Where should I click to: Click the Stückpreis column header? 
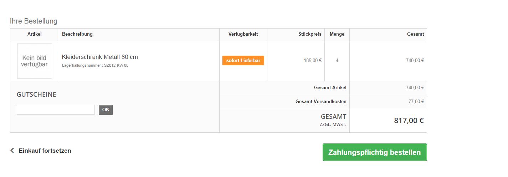pos(310,34)
